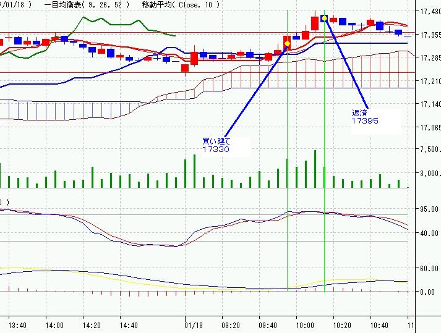Click the 移動平均( Close, 10 ) label
This screenshot has width=441, height=333.
tap(181, 5)
